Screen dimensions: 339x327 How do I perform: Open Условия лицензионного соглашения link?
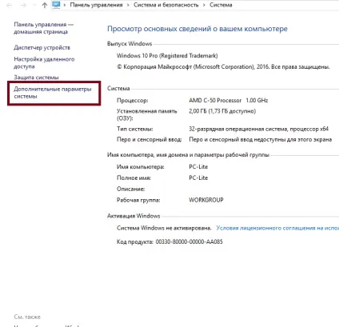pos(277,228)
